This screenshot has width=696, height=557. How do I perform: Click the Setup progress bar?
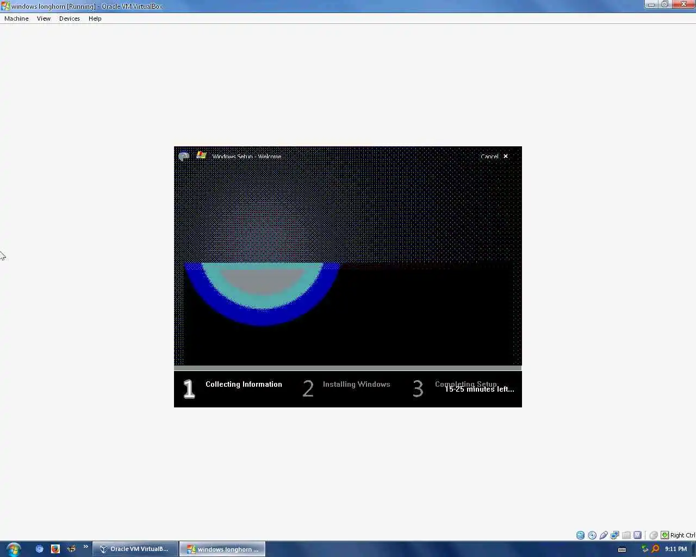click(348, 368)
